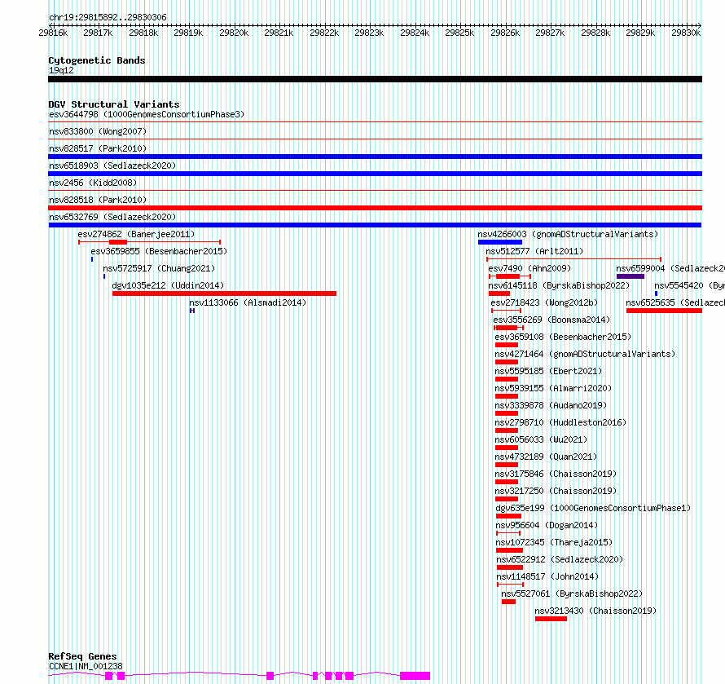Screen dimensions: 725x684
Task: Click the chr19:29815892..29830306 coordinates text
Action: point(108,17)
